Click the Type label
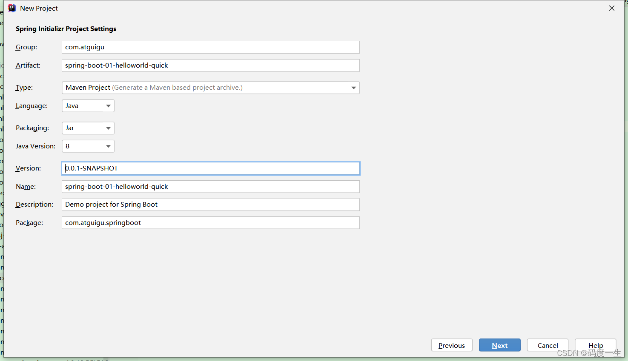Image resolution: width=628 pixels, height=361 pixels. tap(24, 88)
